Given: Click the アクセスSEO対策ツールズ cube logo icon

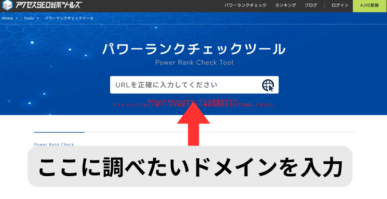Looking at the screenshot, I should click(x=8, y=5).
